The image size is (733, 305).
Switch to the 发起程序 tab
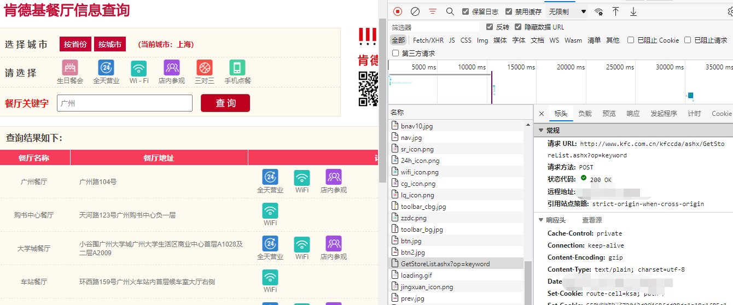pyautogui.click(x=664, y=114)
